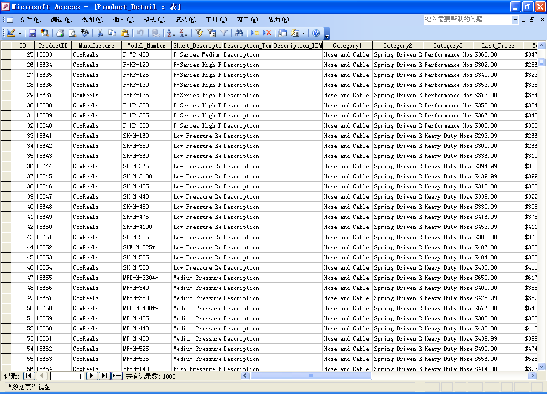547x394 pixels.
Task: Click the record number input box
Action: pyautogui.click(x=66, y=376)
